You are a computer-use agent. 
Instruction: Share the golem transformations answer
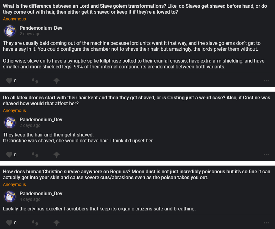coord(56,81)
